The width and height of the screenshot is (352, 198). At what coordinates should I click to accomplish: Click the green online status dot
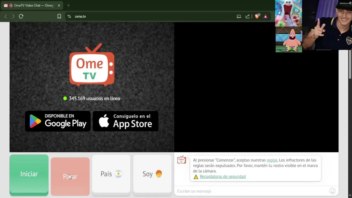pyautogui.click(x=65, y=98)
